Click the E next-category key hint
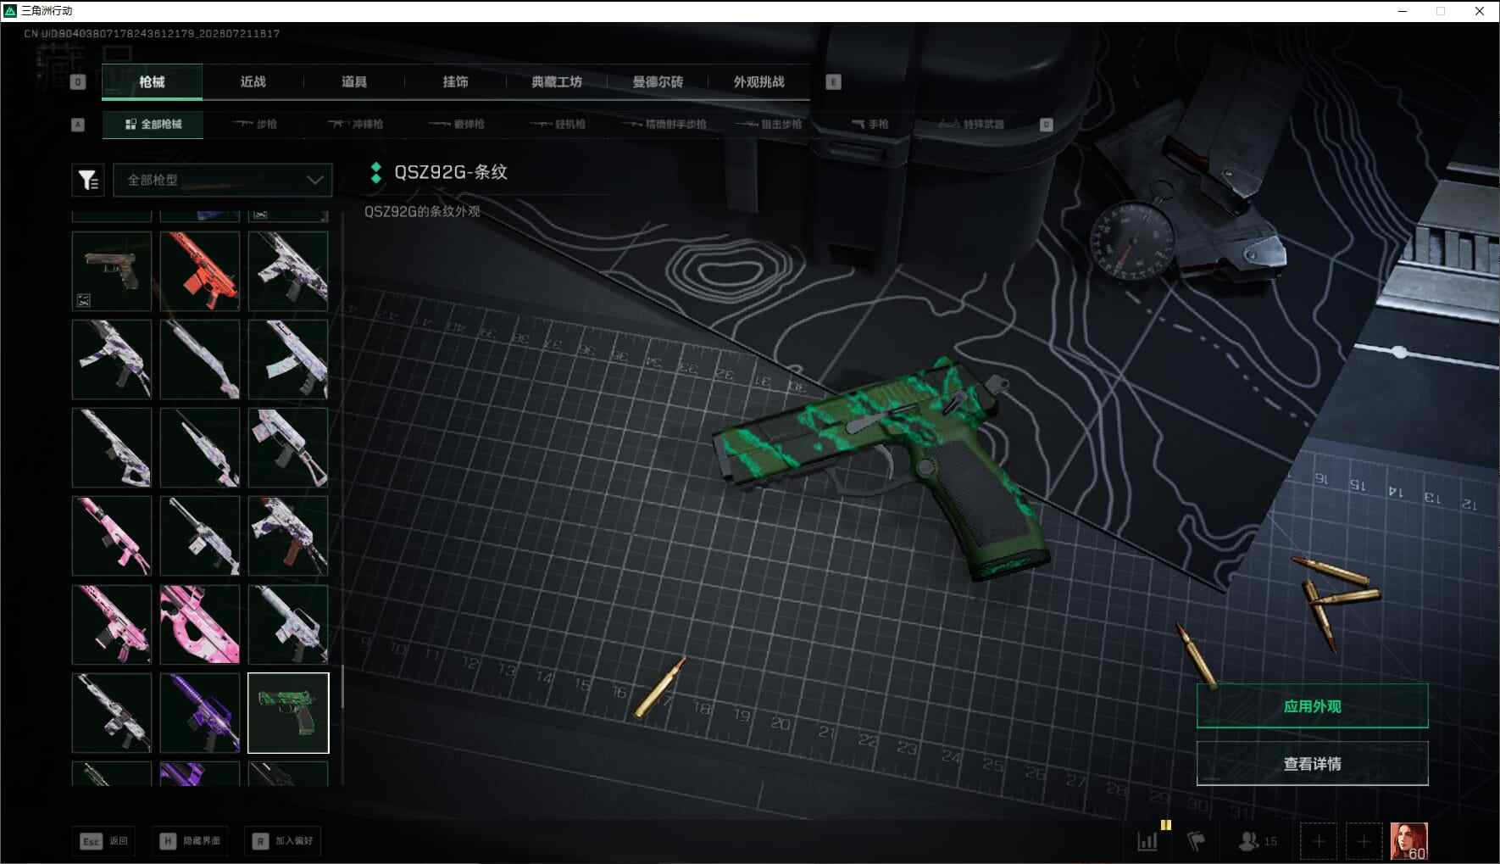 pyautogui.click(x=833, y=82)
